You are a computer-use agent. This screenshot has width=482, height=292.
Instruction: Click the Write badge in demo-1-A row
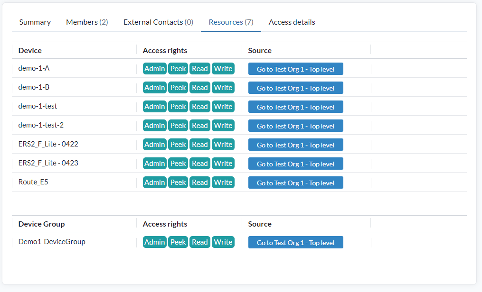pyautogui.click(x=223, y=68)
